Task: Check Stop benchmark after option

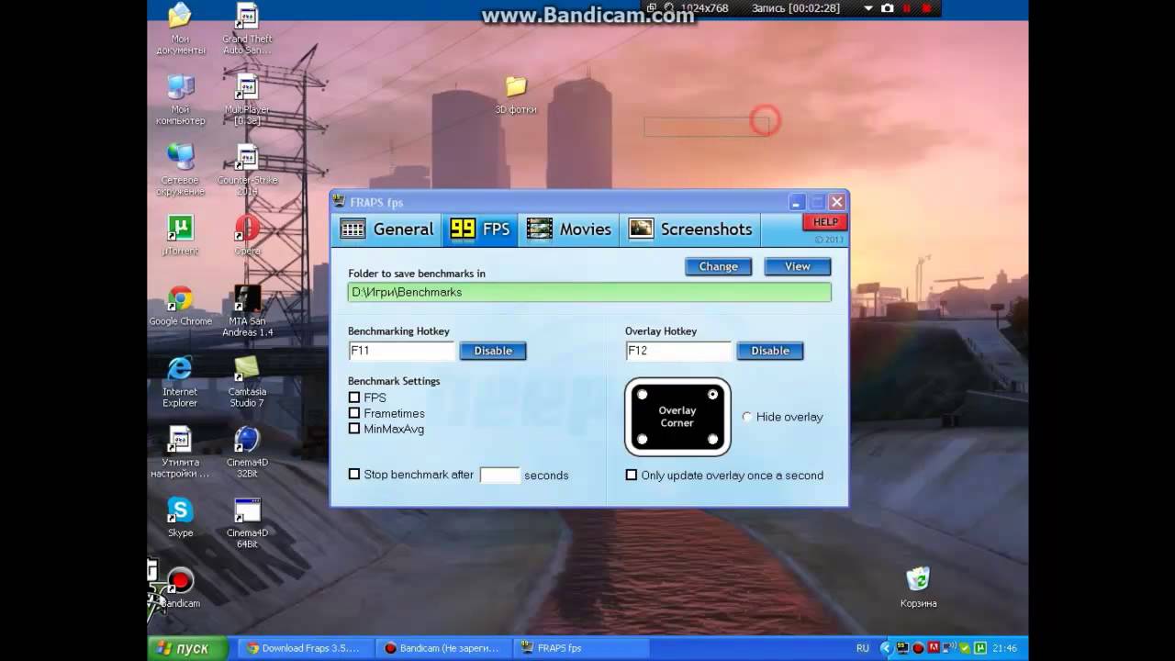Action: (354, 475)
